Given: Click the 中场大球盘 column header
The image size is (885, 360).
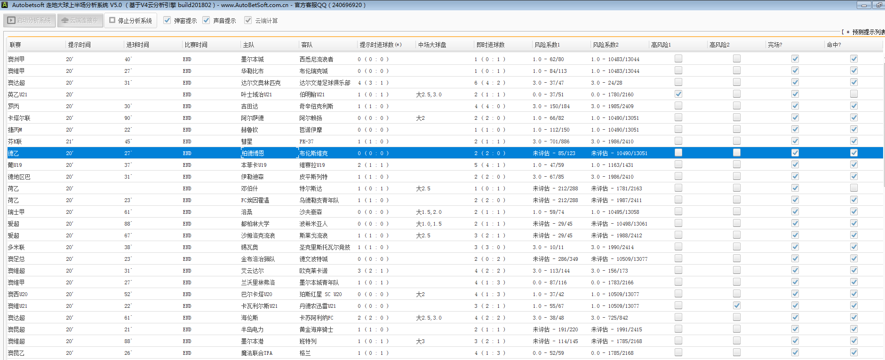Looking at the screenshot, I should pyautogui.click(x=432, y=45).
